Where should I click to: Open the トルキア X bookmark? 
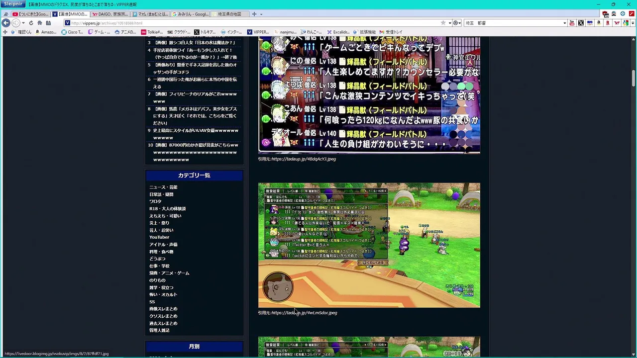click(205, 32)
